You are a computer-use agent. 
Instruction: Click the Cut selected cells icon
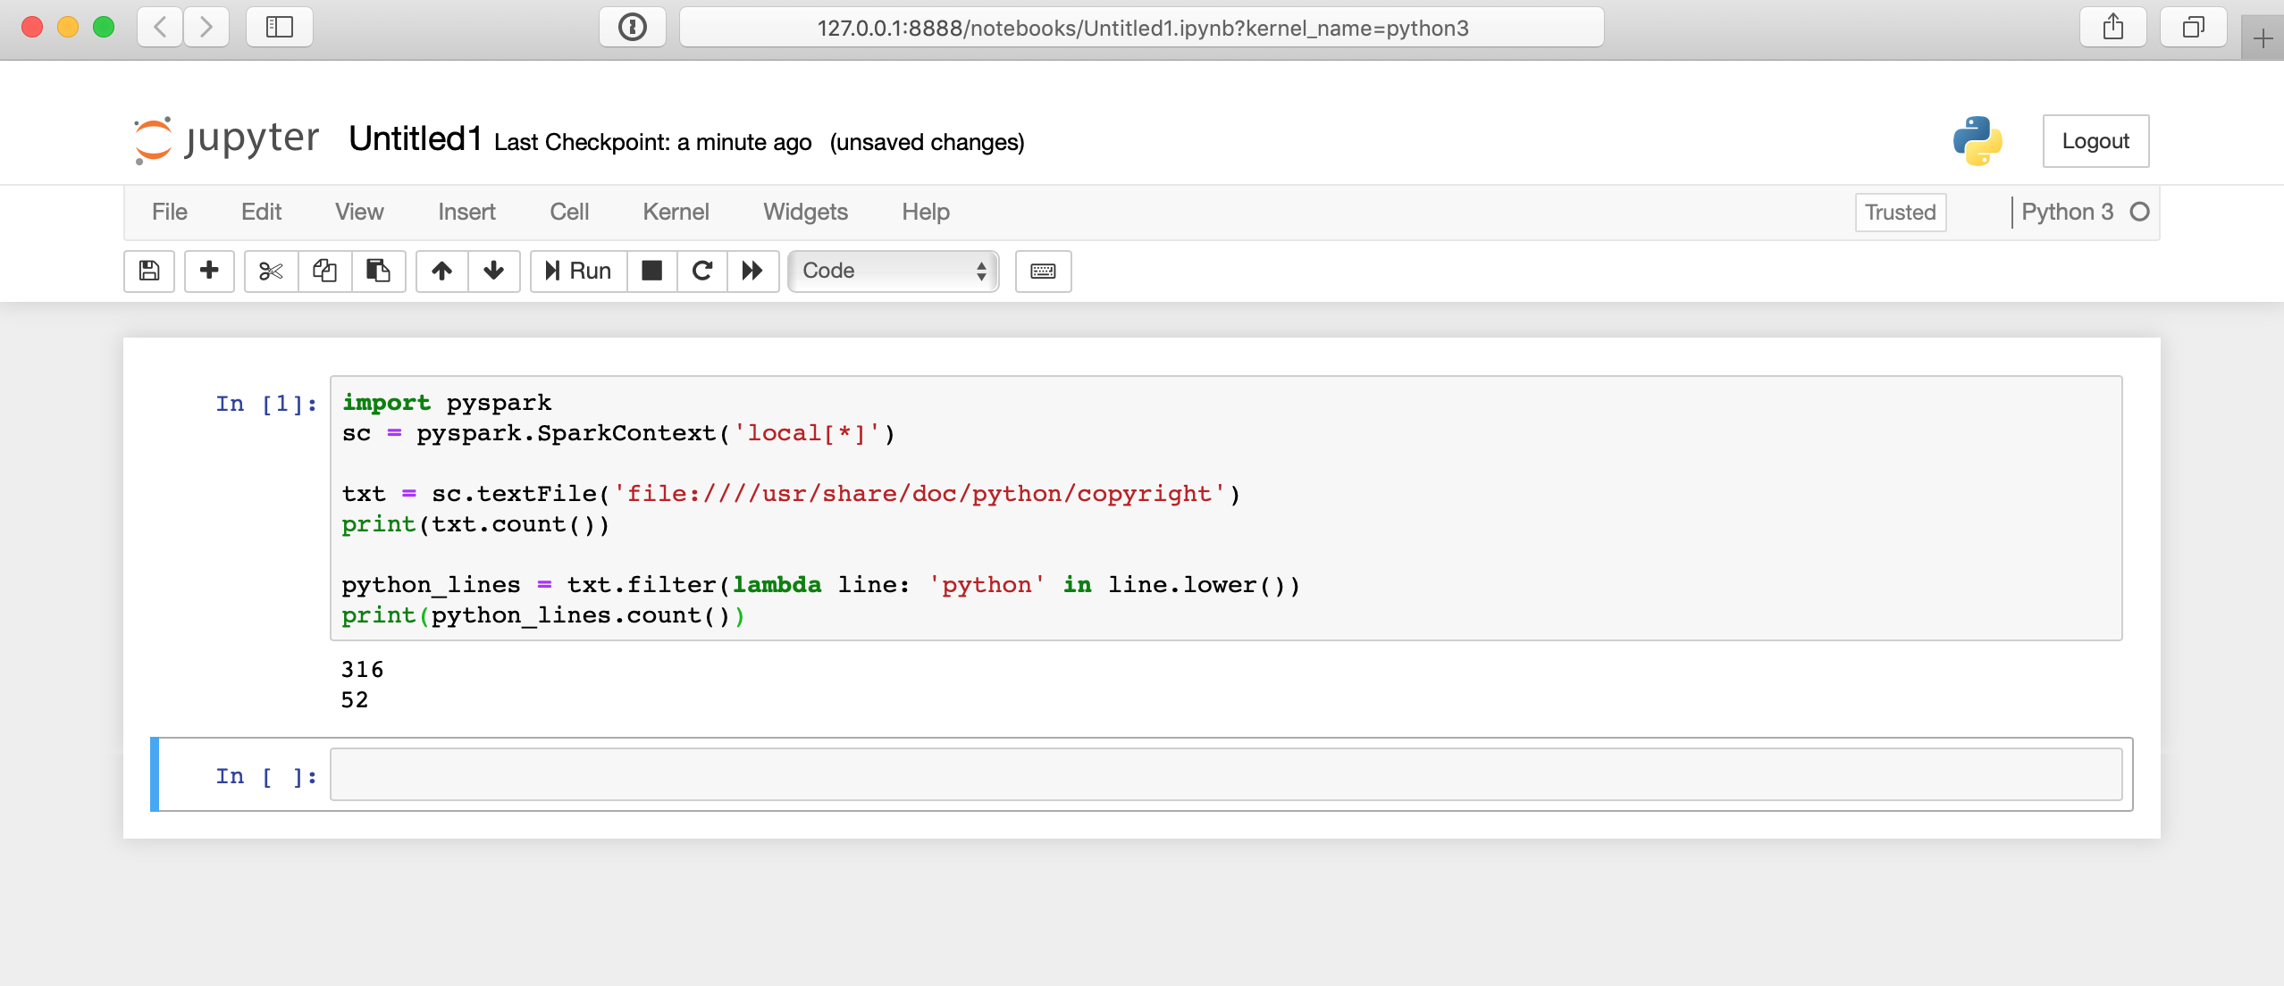[x=266, y=270]
